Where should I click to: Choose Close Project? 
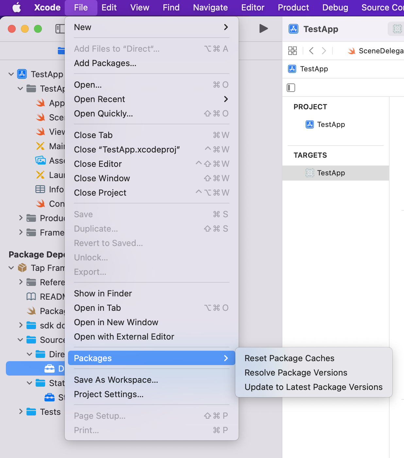pos(152,193)
